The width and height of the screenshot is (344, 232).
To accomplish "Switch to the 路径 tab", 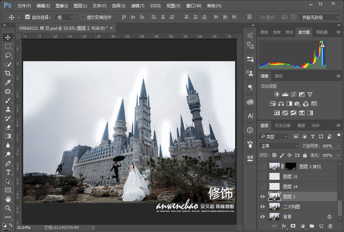I will coord(279,76).
